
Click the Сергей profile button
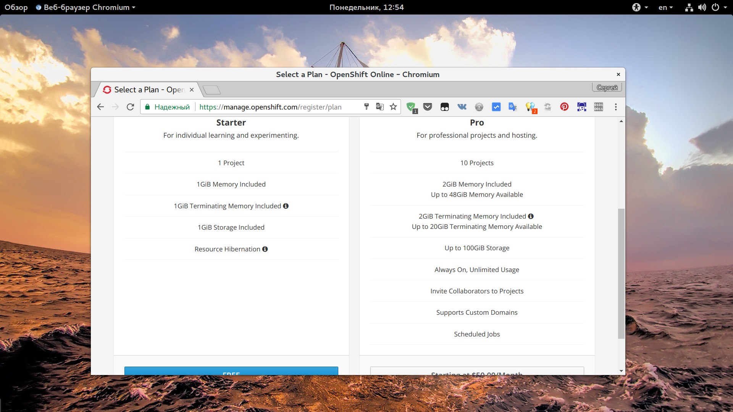(607, 88)
